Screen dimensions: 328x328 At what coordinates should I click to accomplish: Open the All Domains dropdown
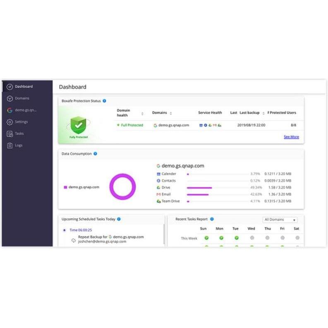pyautogui.click(x=280, y=220)
